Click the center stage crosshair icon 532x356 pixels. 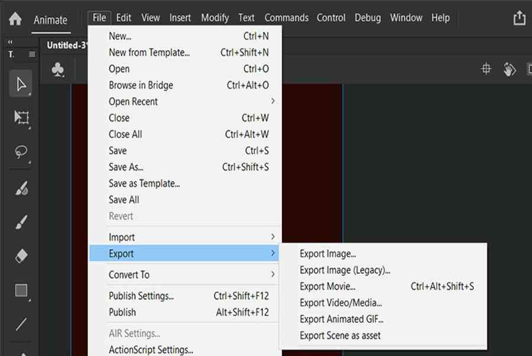(486, 69)
